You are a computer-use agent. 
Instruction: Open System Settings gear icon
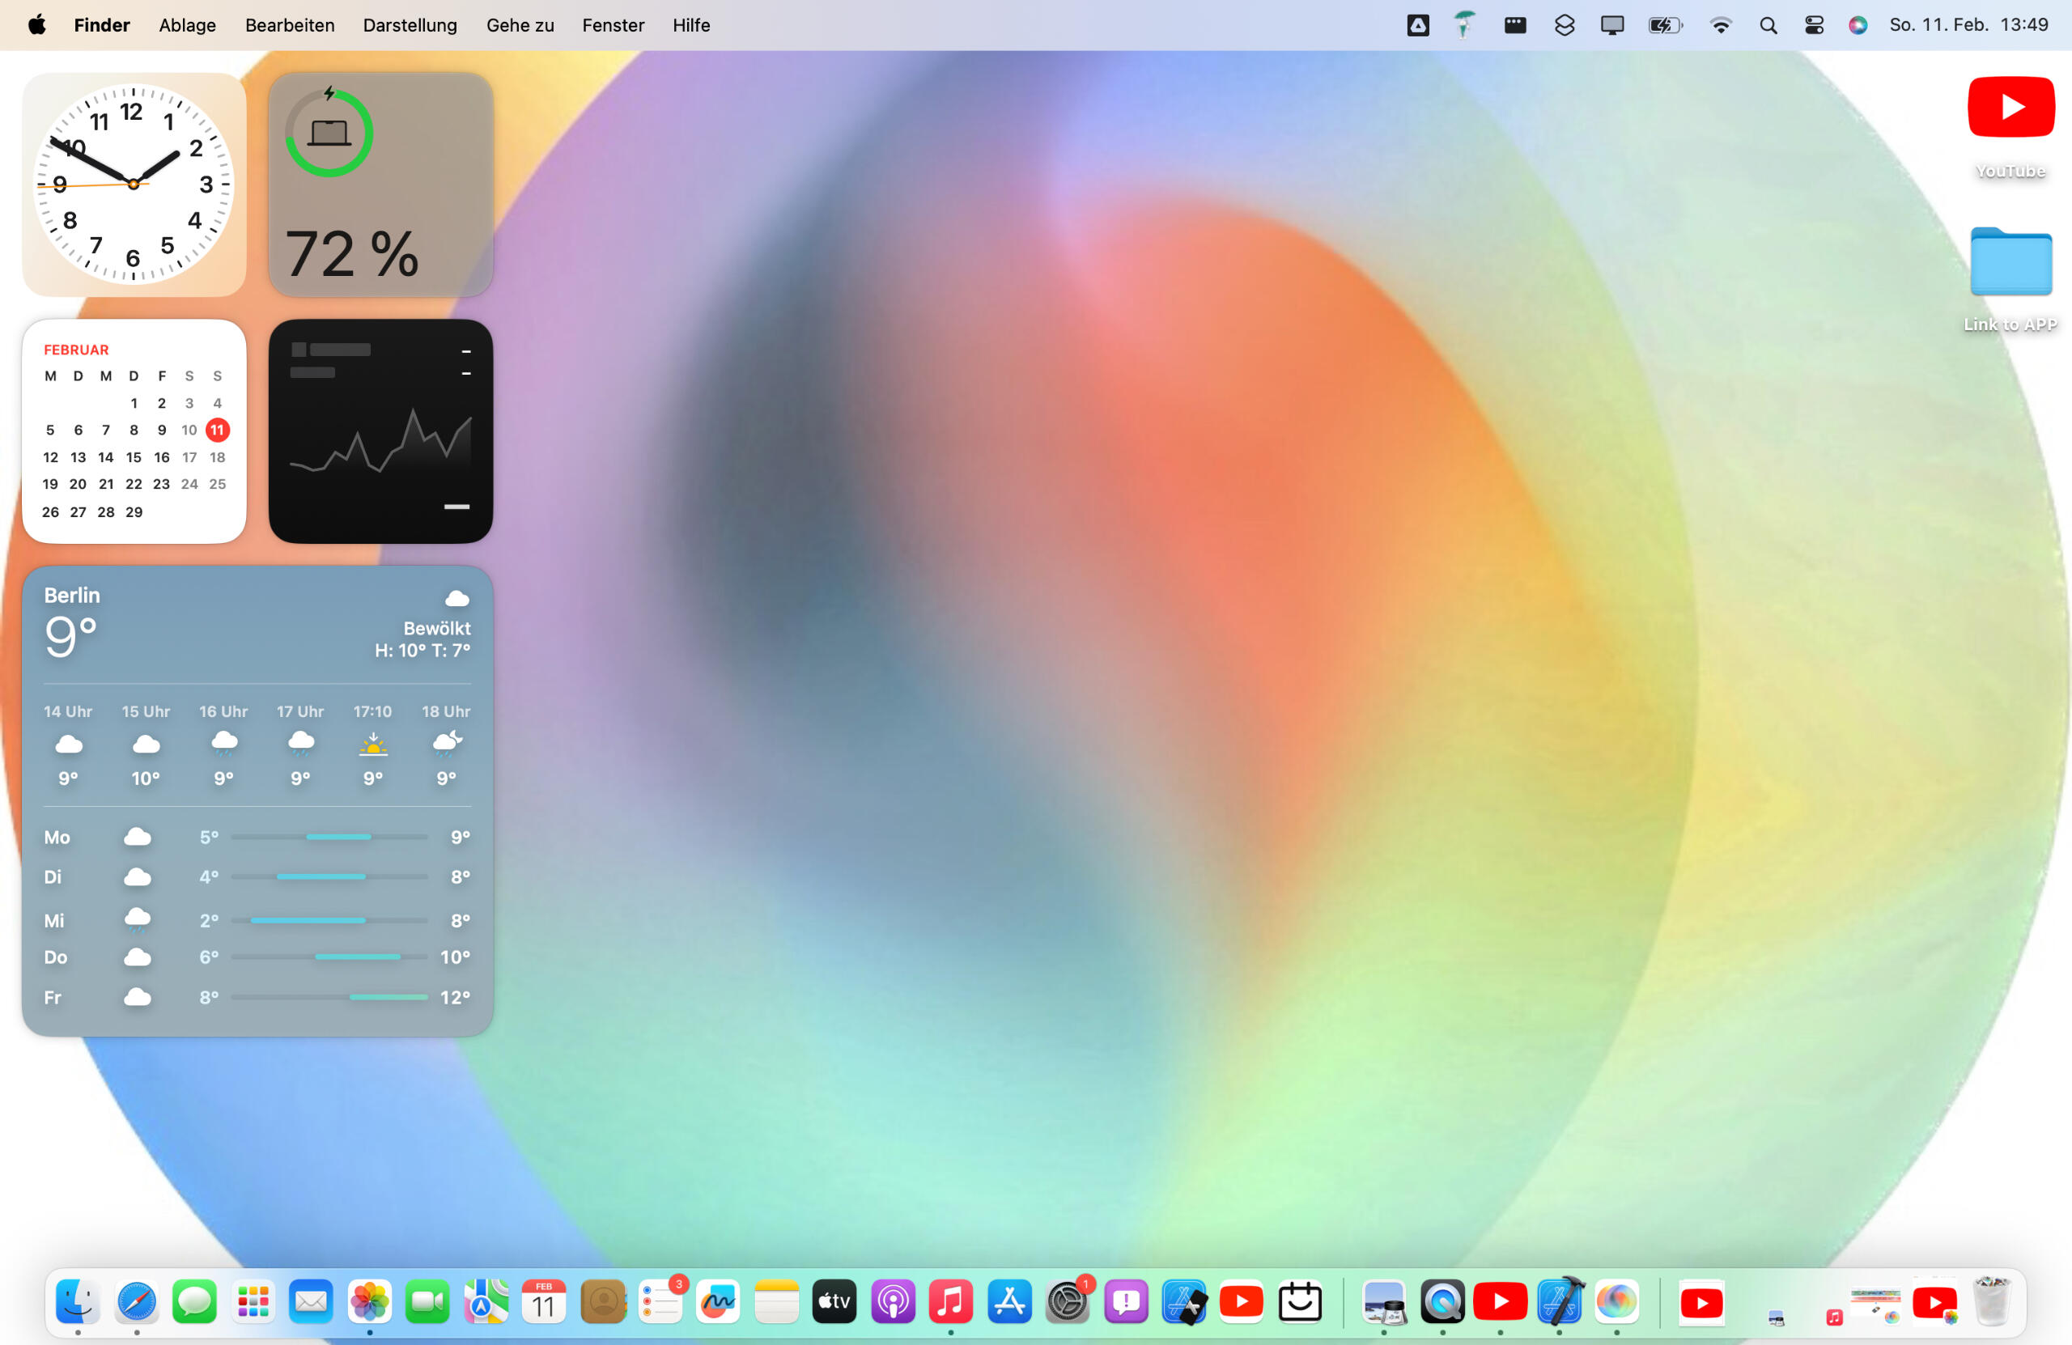click(x=1068, y=1301)
